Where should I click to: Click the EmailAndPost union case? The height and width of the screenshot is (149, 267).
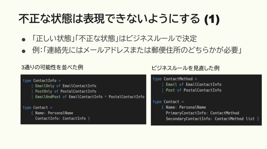[x=48, y=97]
